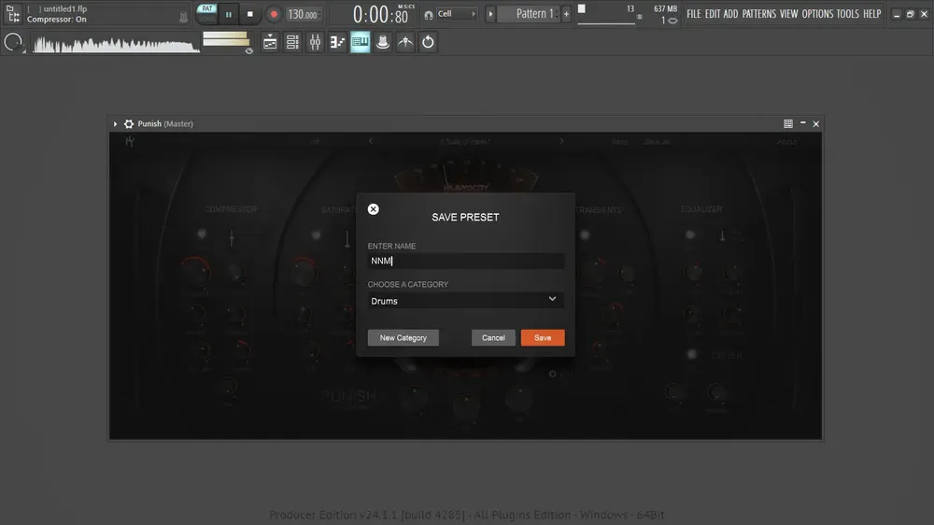This screenshot has width=934, height=525.
Task: Click the CPU usage meter showing 13
Action: pos(607,14)
